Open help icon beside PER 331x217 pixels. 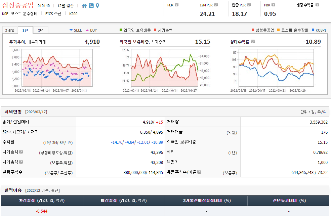click(x=177, y=4)
